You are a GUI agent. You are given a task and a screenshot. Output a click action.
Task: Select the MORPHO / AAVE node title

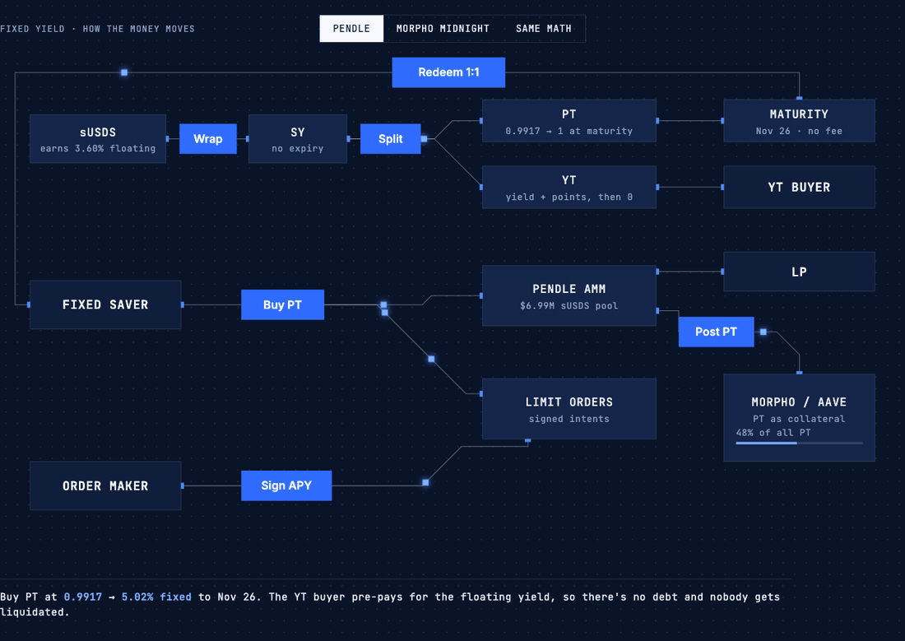click(x=799, y=402)
